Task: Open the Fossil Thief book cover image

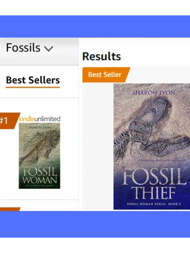Action: [x=152, y=146]
